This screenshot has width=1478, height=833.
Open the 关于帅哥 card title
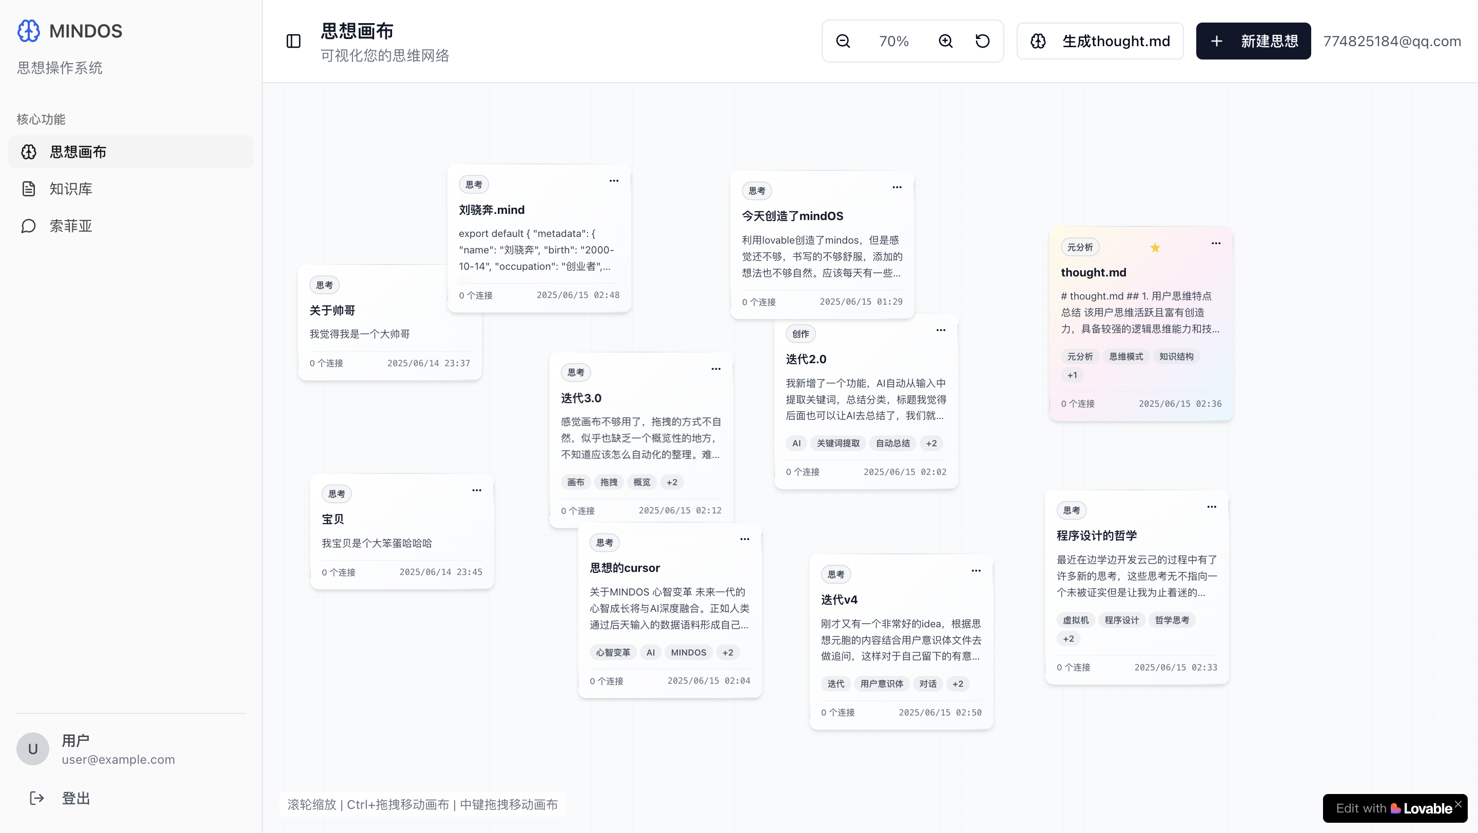pyautogui.click(x=332, y=310)
